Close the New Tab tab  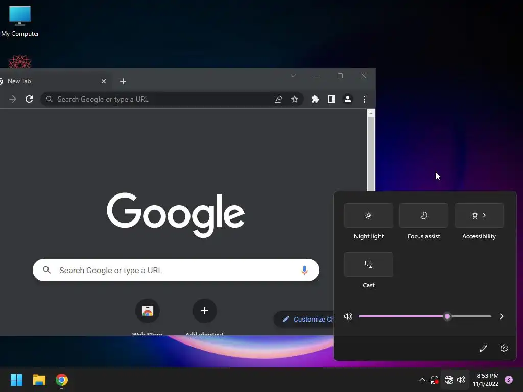[x=103, y=81]
